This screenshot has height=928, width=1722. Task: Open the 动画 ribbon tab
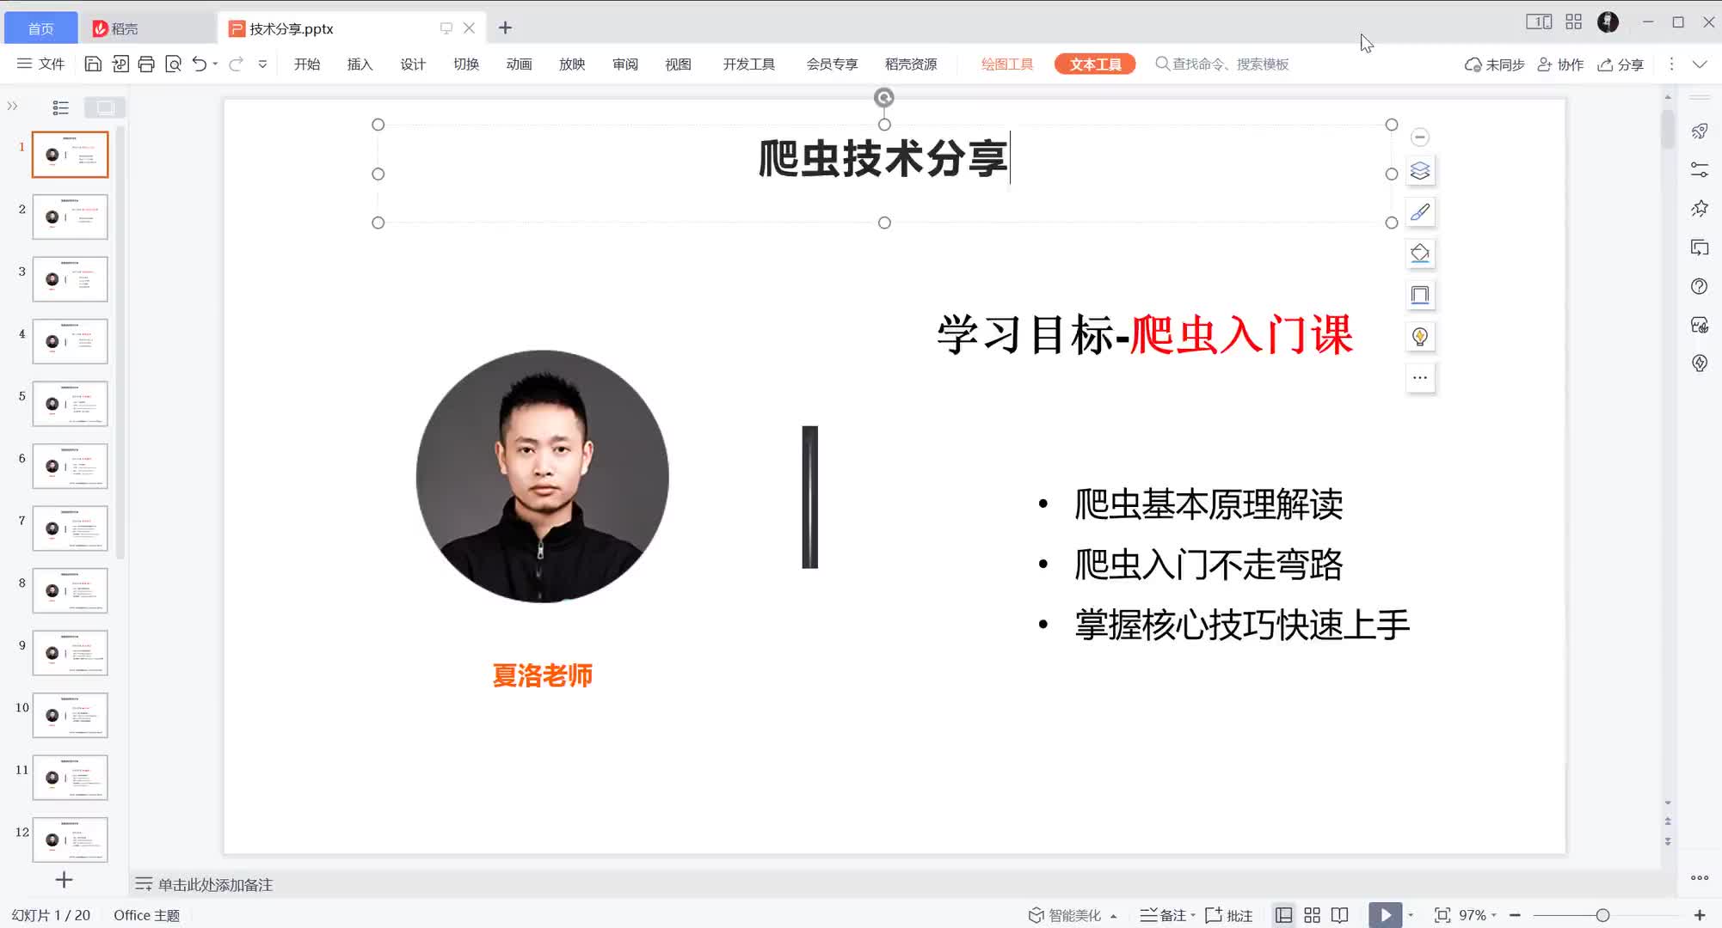click(x=519, y=64)
